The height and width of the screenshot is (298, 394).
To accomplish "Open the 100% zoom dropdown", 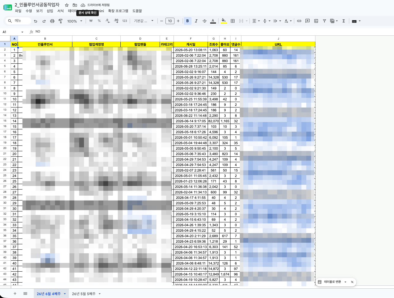I will click(75, 21).
